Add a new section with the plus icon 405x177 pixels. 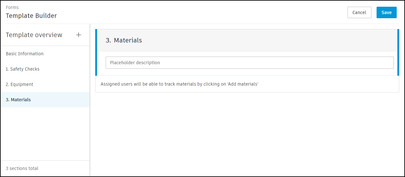tap(79, 35)
